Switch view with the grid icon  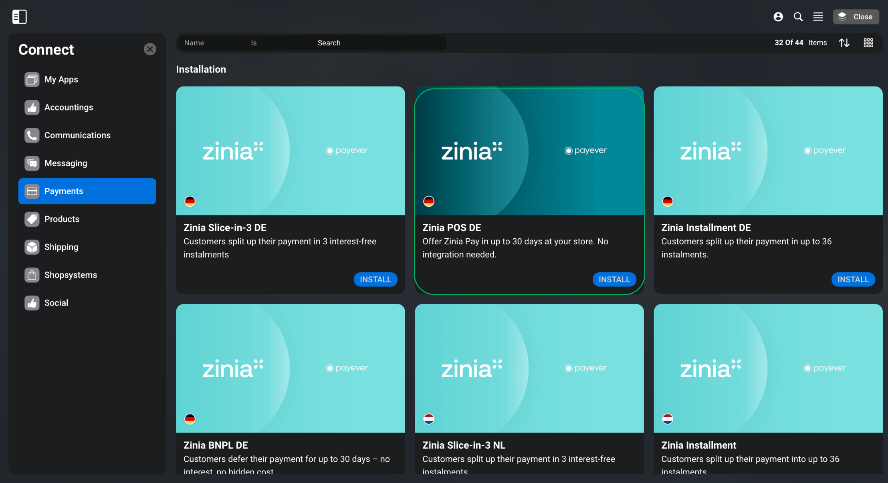868,43
